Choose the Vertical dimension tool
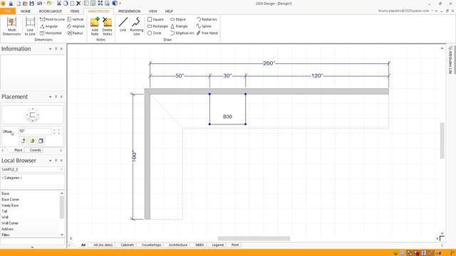The width and height of the screenshot is (456, 256). click(x=76, y=19)
